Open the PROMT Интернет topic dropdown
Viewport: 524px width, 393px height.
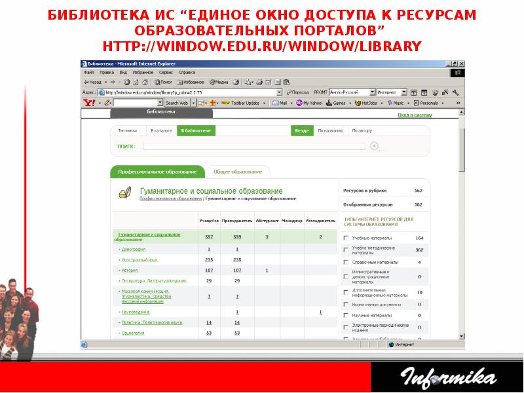point(404,92)
